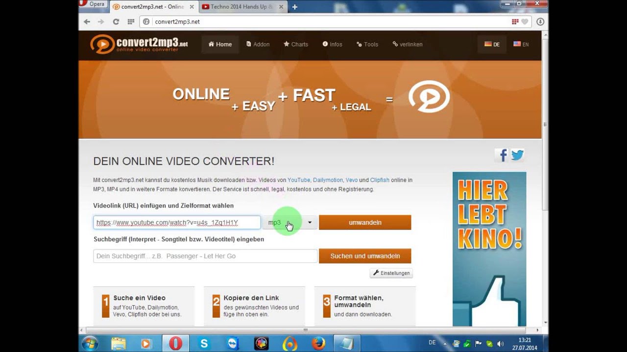Click the volume speaker tray icon
This screenshot has height=352, width=627.
pos(500,344)
